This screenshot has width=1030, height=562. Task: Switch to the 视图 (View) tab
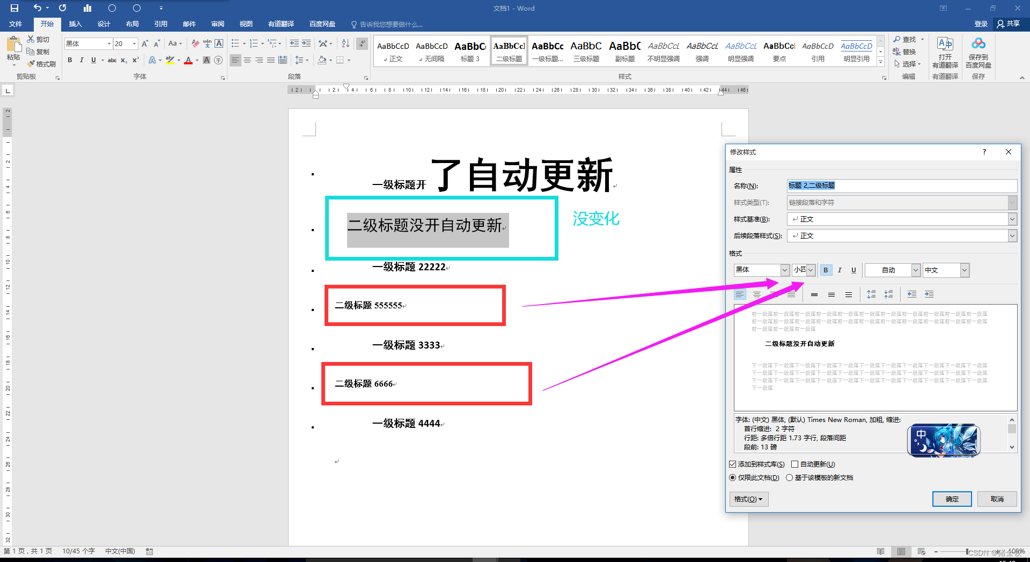coord(246,24)
